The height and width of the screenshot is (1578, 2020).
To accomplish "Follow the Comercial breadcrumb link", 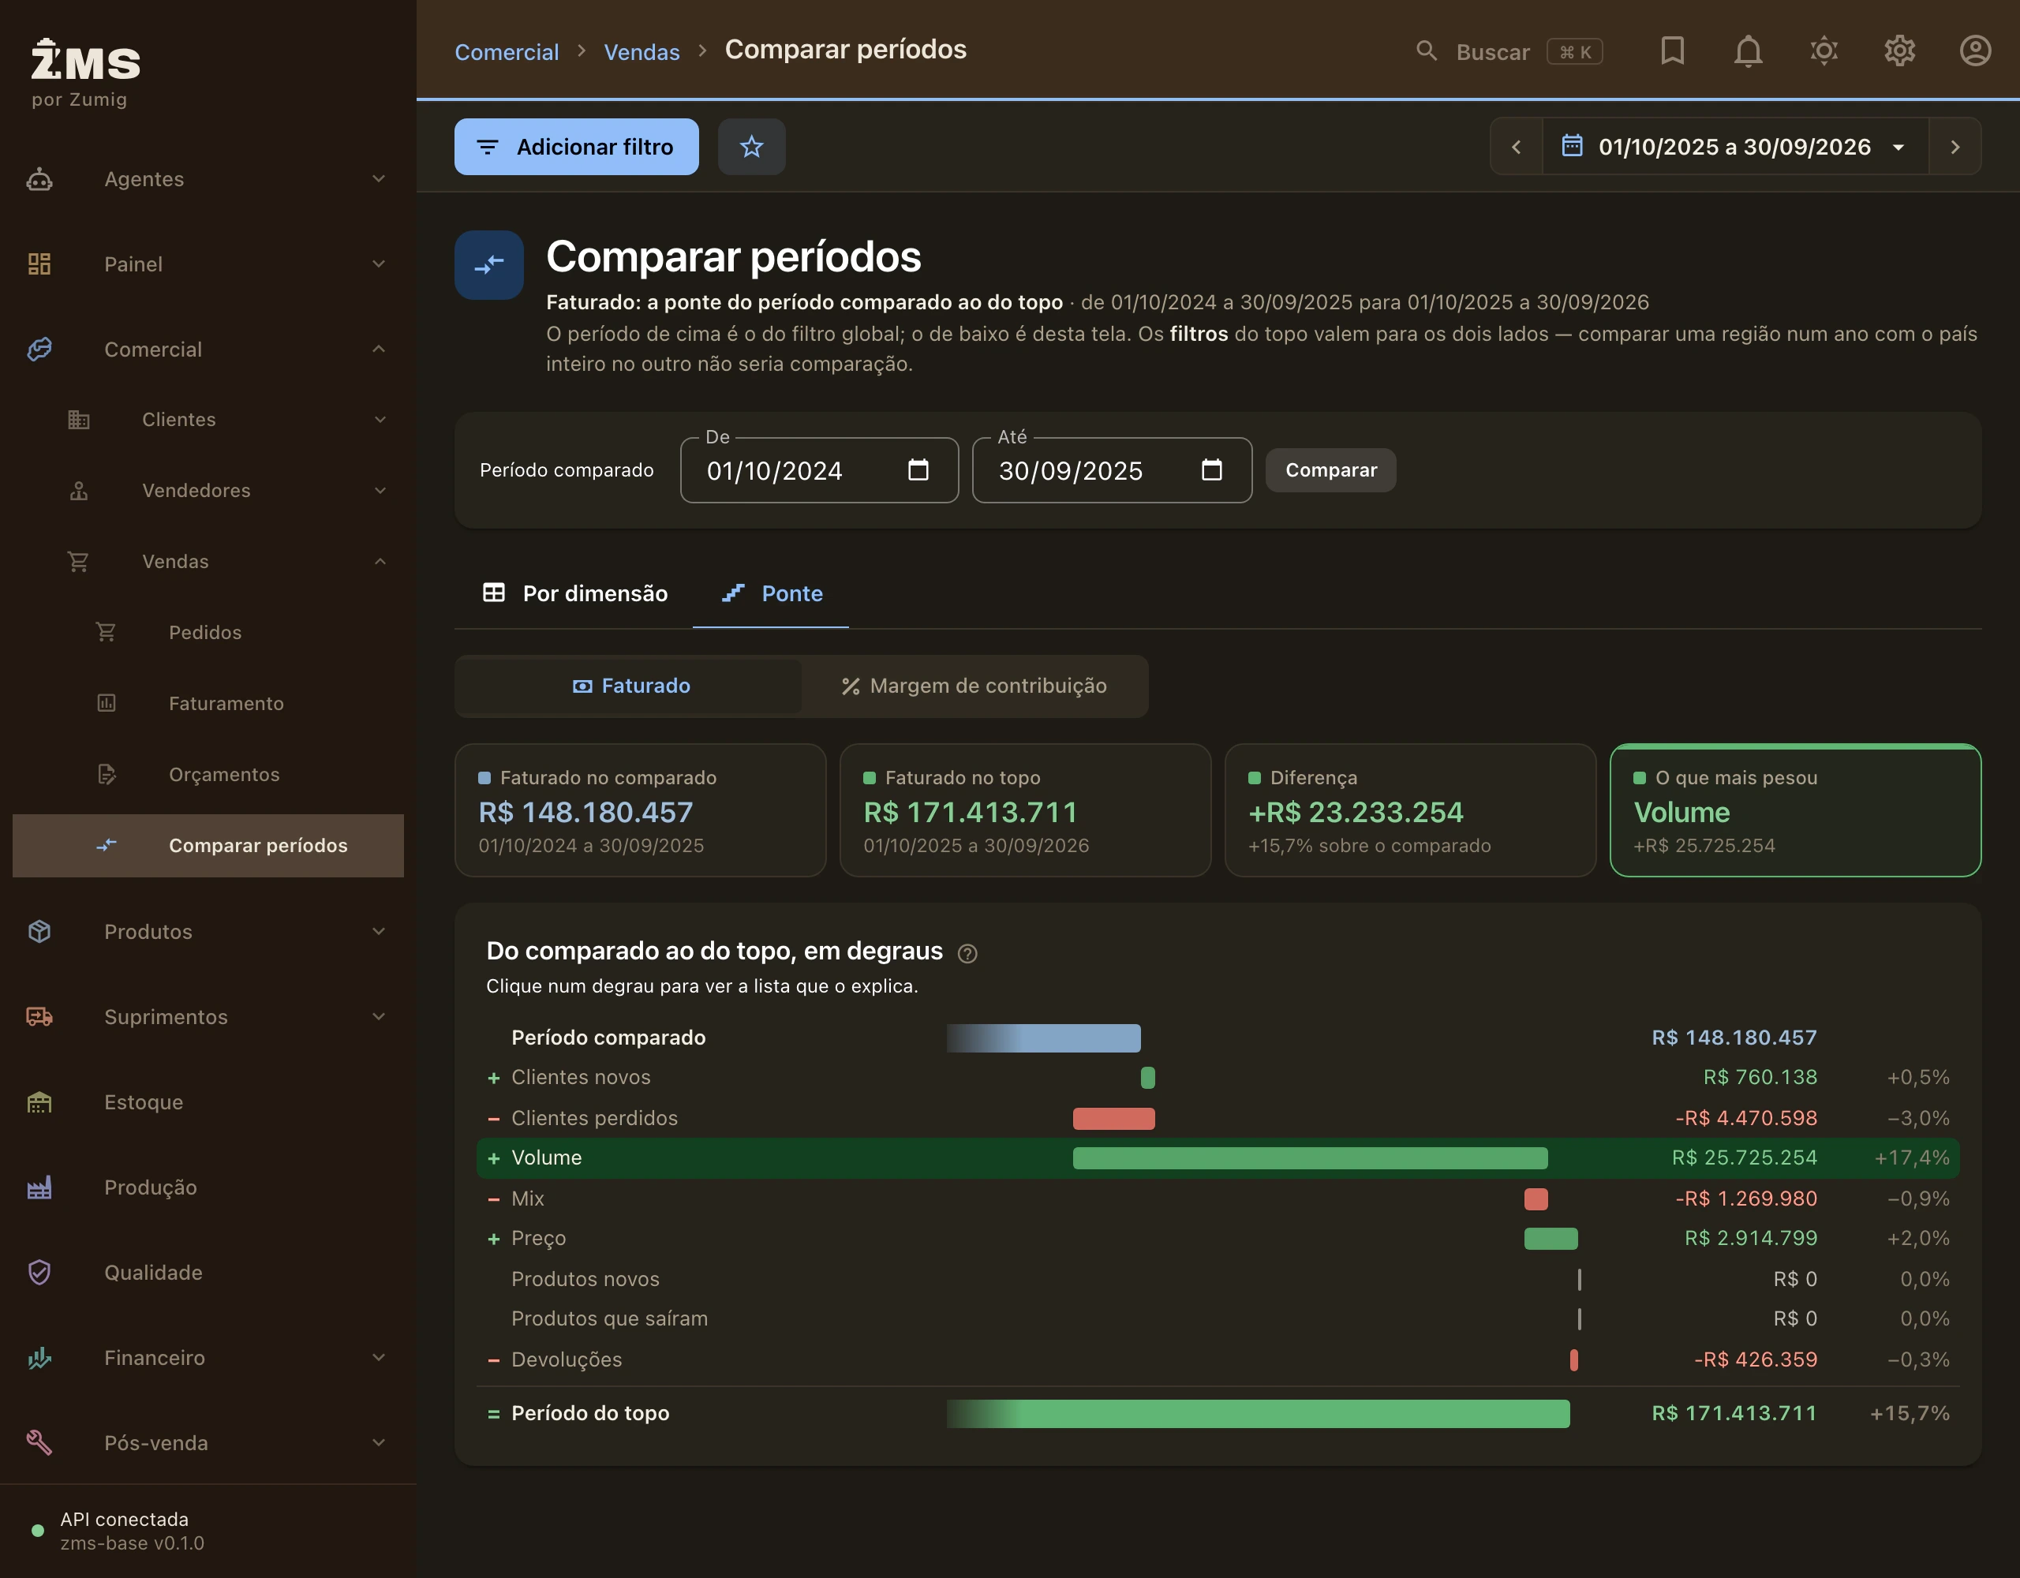I will pyautogui.click(x=507, y=52).
